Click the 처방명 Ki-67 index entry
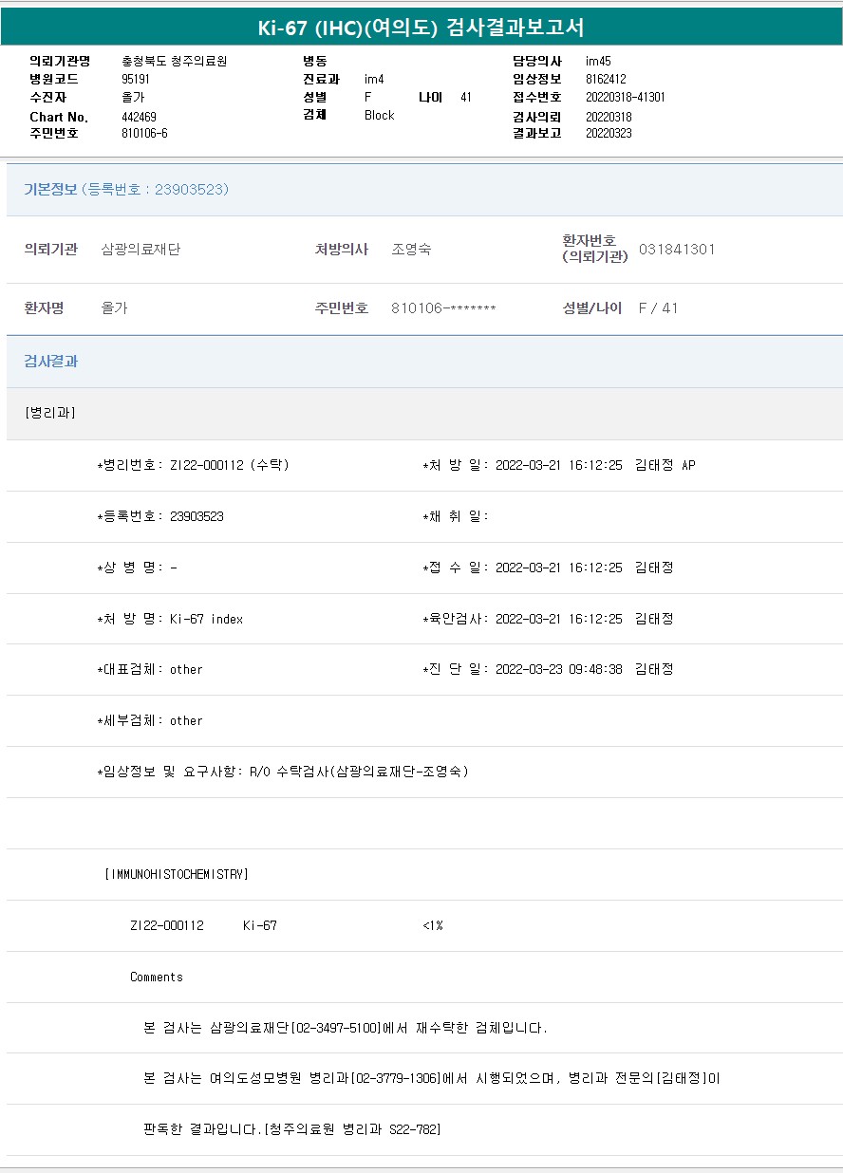Screen dimensions: 843x1173 [x=206, y=619]
